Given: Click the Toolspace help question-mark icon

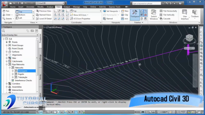Looking at the screenshot, I should (37, 31).
